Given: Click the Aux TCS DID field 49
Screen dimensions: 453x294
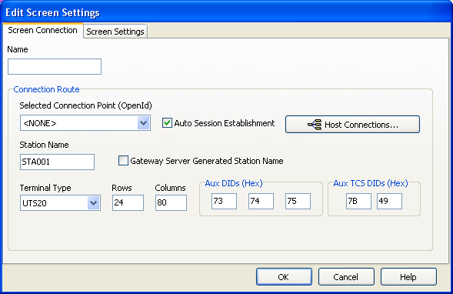Looking at the screenshot, I should [389, 201].
